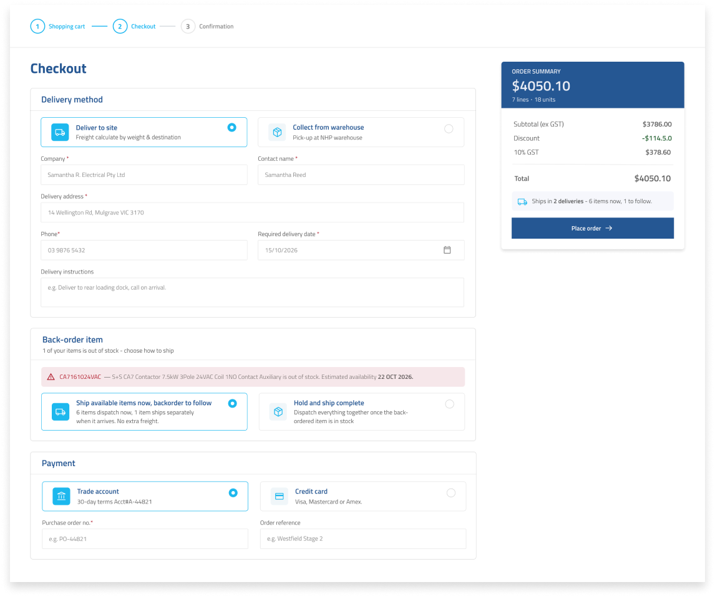
Task: Focus the Purchase order no. field
Action: 145,538
